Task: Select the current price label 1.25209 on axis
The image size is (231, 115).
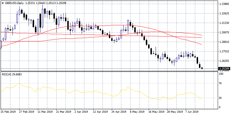Action: [x=224, y=69]
